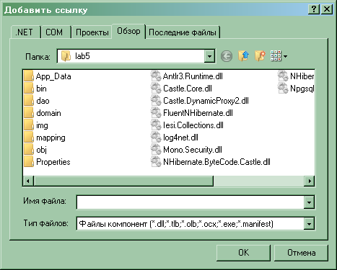Select the mapping folder icon
The width and height of the screenshot is (337, 270).
click(x=29, y=138)
